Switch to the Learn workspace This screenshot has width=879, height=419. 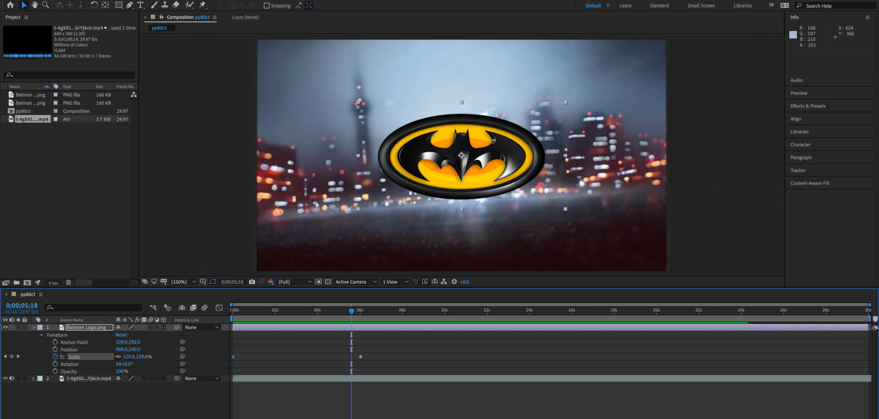tap(625, 5)
